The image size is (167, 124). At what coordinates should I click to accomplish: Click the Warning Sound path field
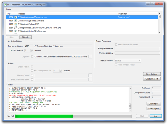click(61, 75)
